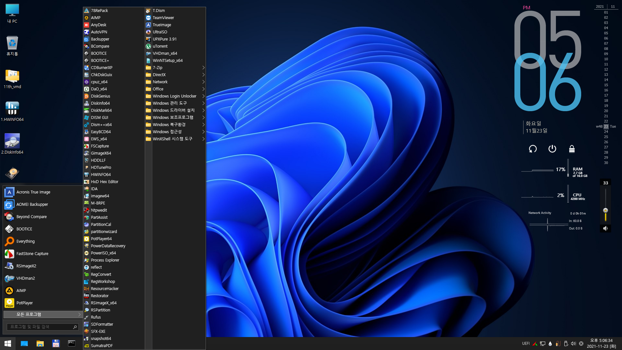
Task: Open TrueImage from programs list
Action: (x=175, y=25)
